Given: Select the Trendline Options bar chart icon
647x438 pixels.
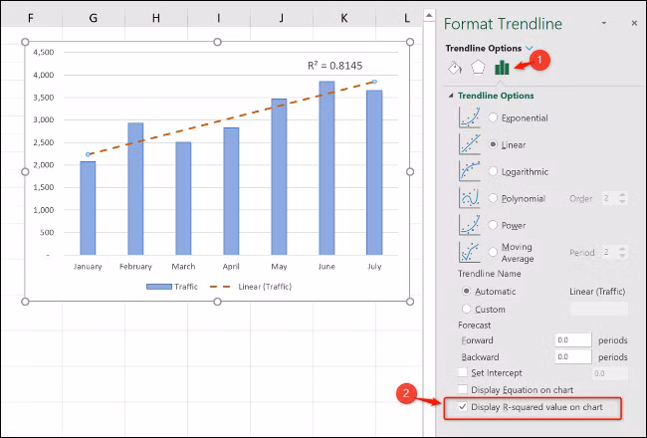Looking at the screenshot, I should tap(502, 68).
